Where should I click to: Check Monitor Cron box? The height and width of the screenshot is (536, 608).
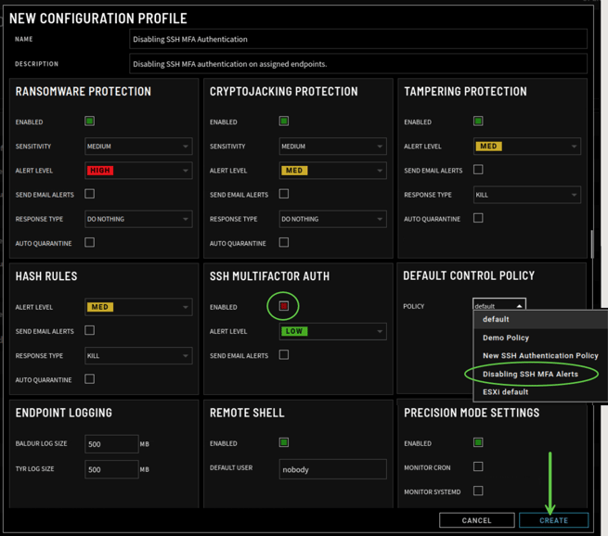point(478,466)
